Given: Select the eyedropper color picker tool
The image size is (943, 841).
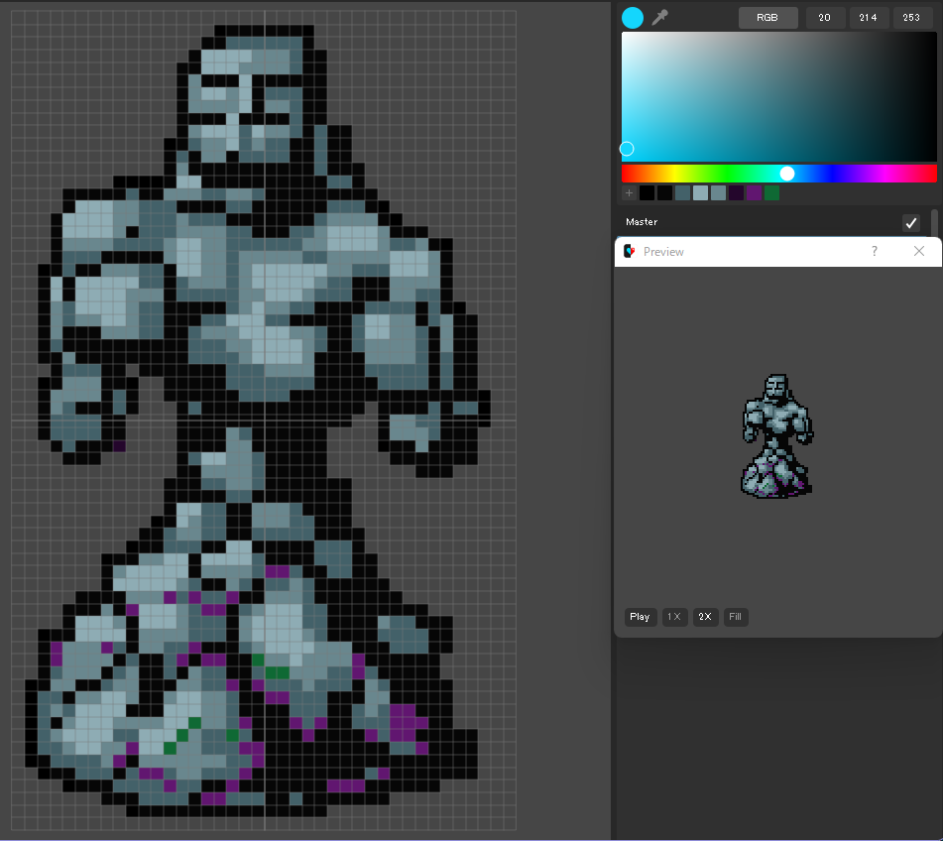Looking at the screenshot, I should [x=659, y=18].
